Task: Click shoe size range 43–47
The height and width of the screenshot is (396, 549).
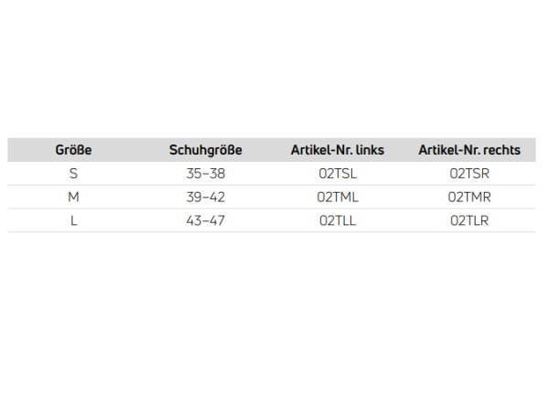Action: (205, 220)
